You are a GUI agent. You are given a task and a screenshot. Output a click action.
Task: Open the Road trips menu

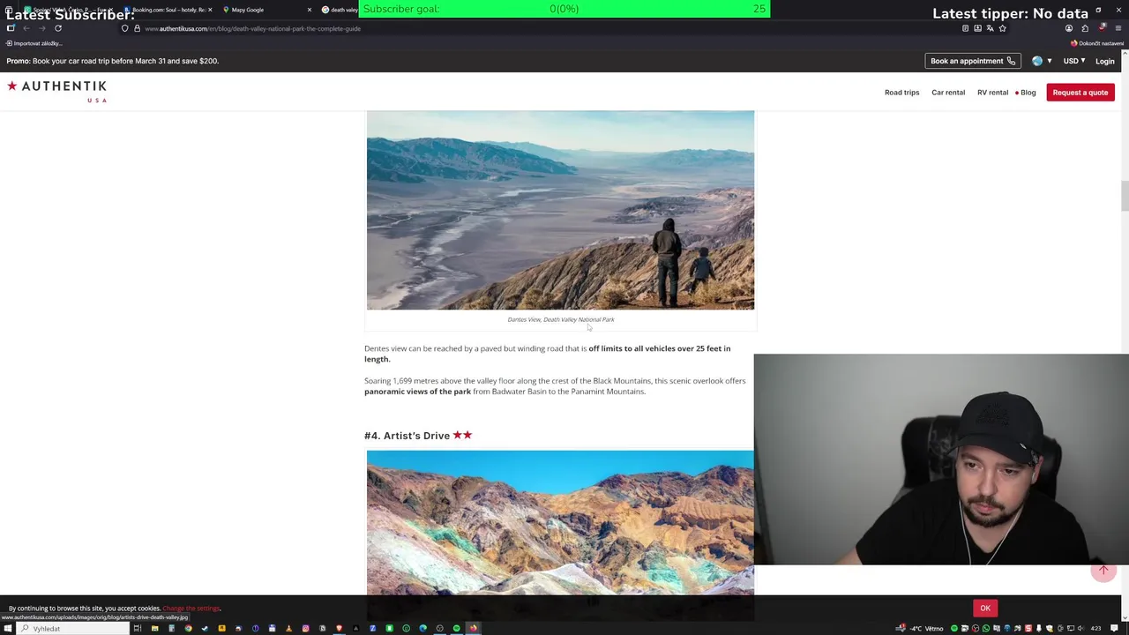click(x=901, y=93)
